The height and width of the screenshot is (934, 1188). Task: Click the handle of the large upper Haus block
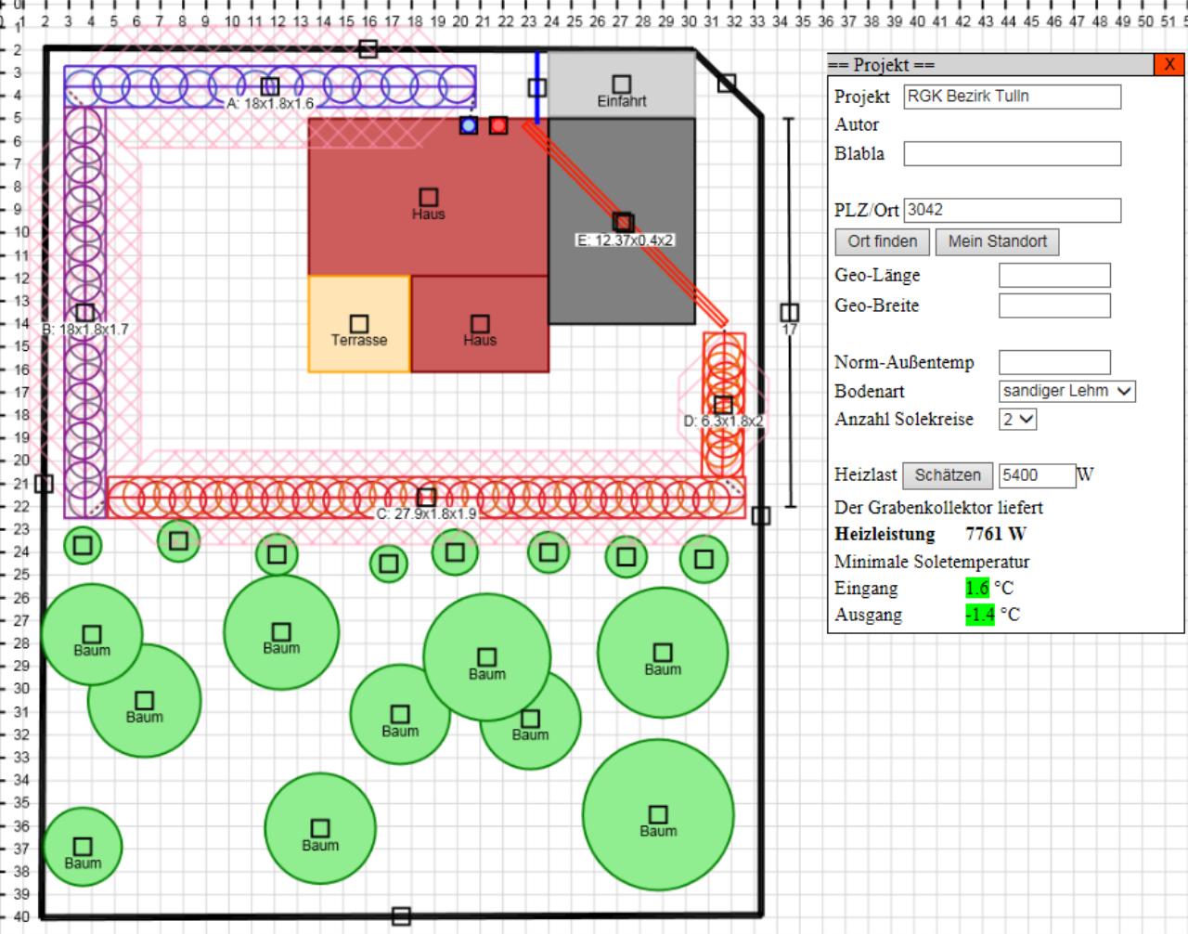pos(429,197)
